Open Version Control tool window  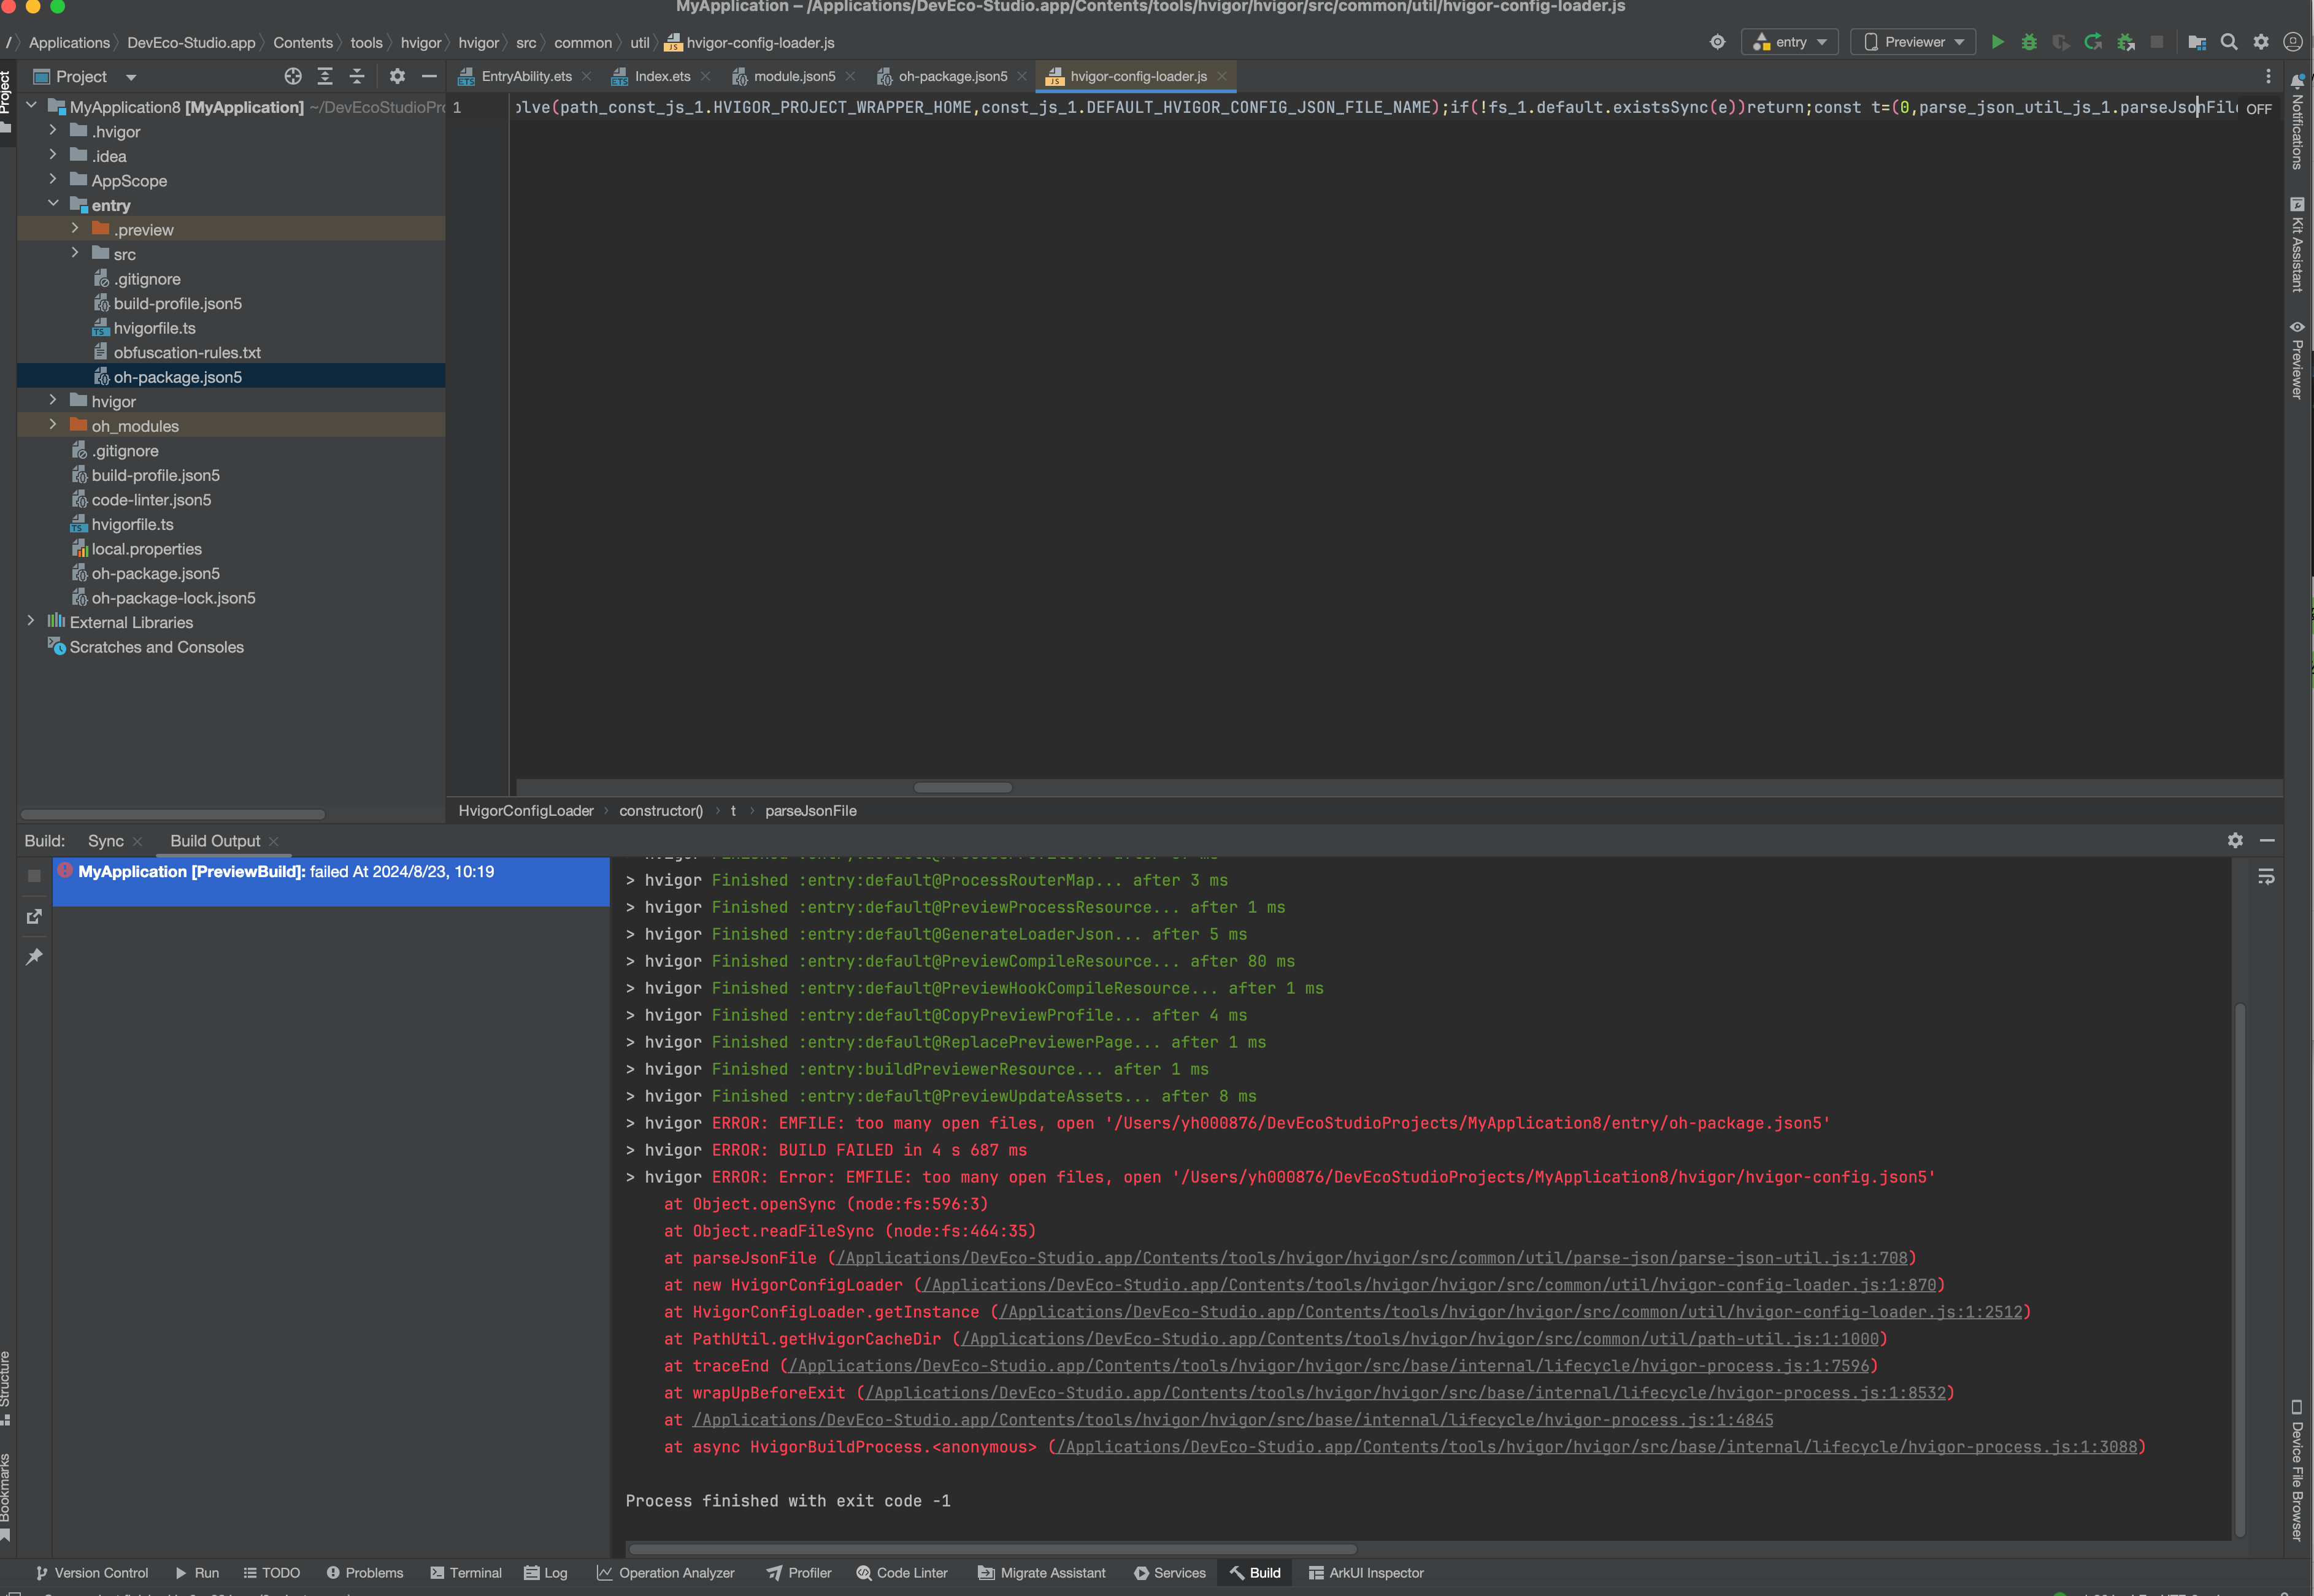[92, 1573]
